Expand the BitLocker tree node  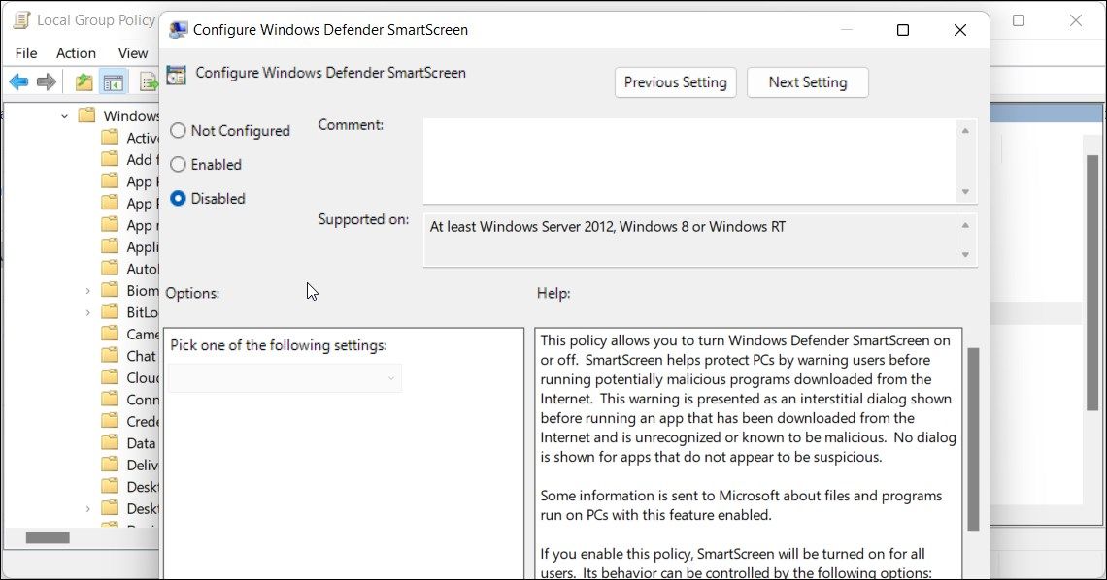(x=89, y=311)
